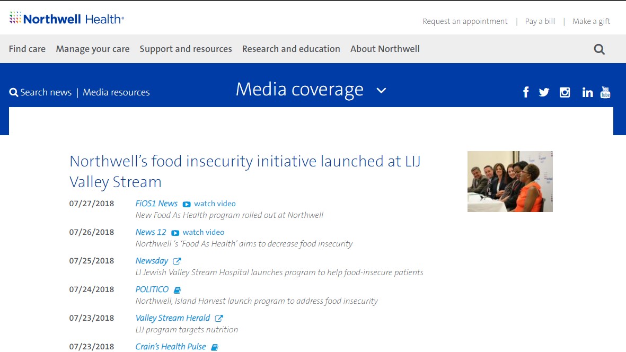
Task: Click the News 12 video play icon
Action: point(175,233)
